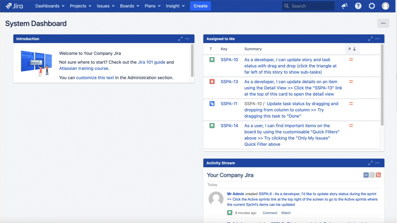Open the user profile avatar
The height and width of the screenshot is (223, 397).
point(386,6)
